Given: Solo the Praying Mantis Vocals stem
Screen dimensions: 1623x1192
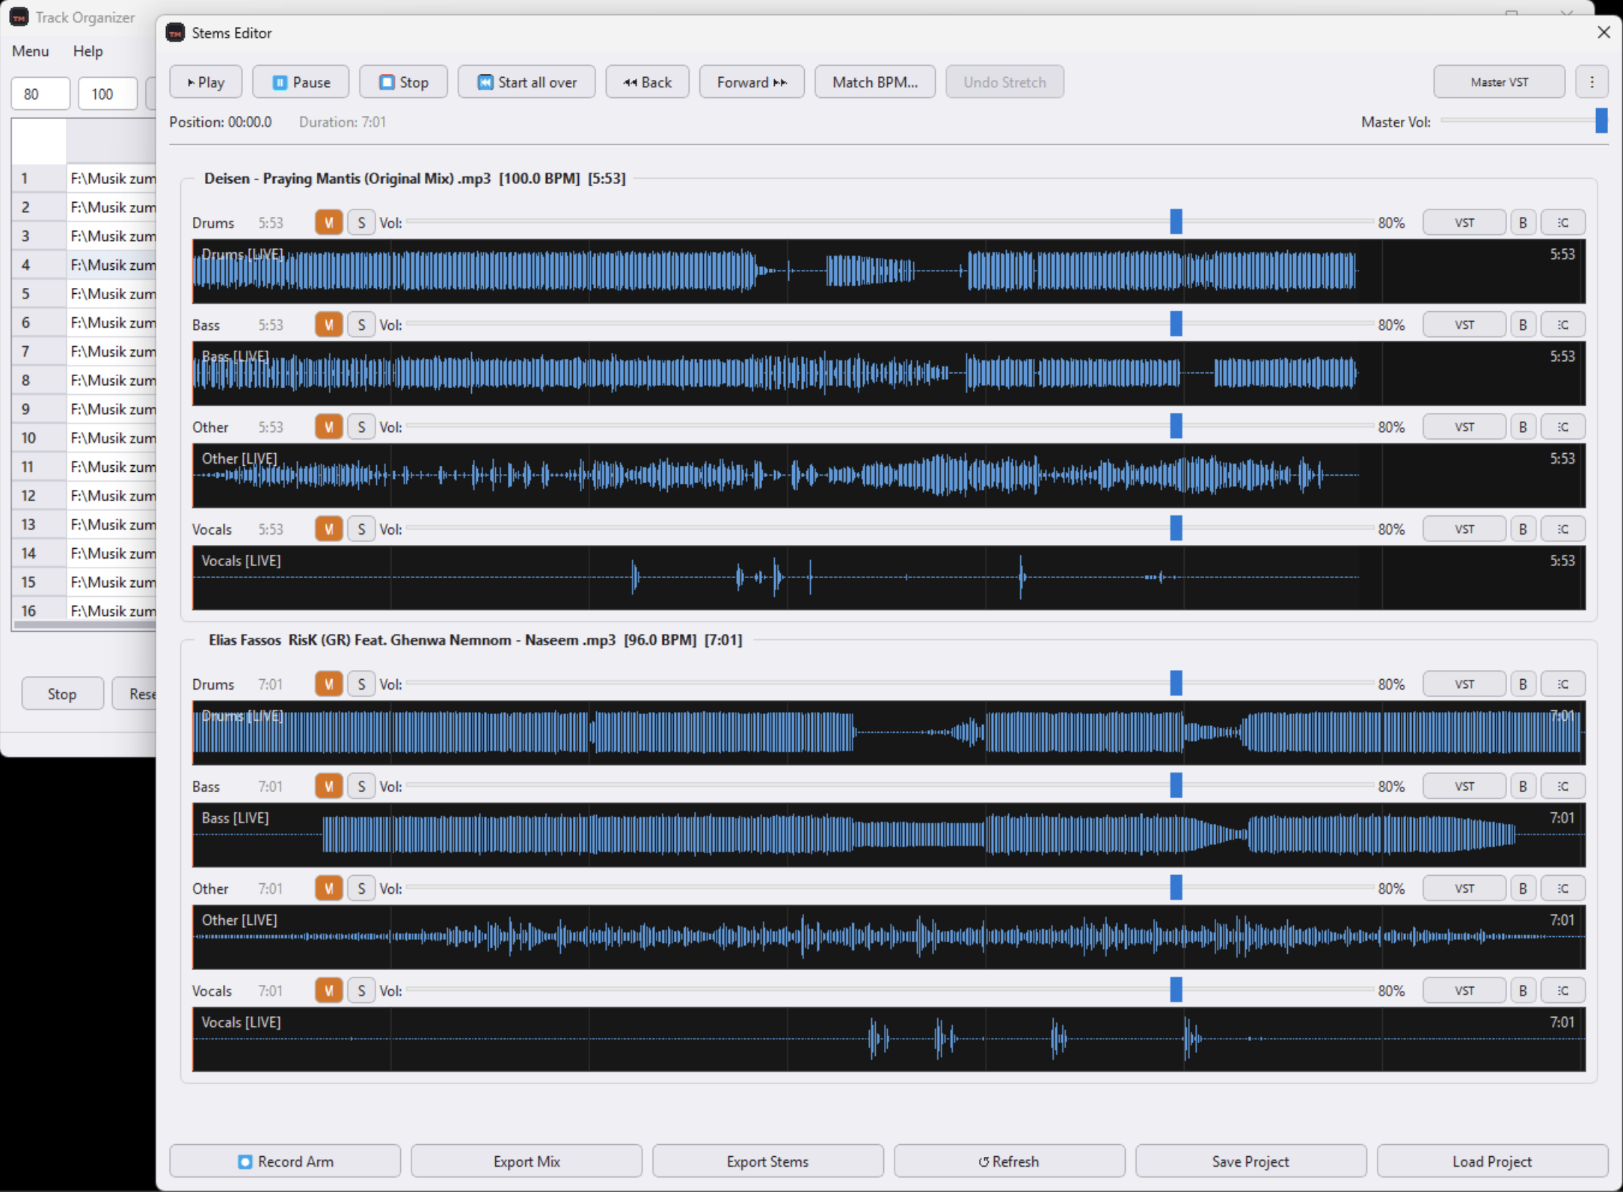Looking at the screenshot, I should coord(361,529).
